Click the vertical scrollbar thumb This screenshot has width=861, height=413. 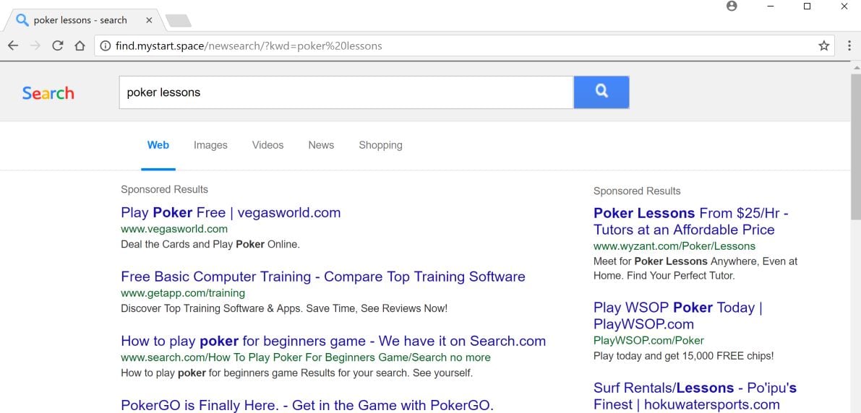(x=855, y=147)
